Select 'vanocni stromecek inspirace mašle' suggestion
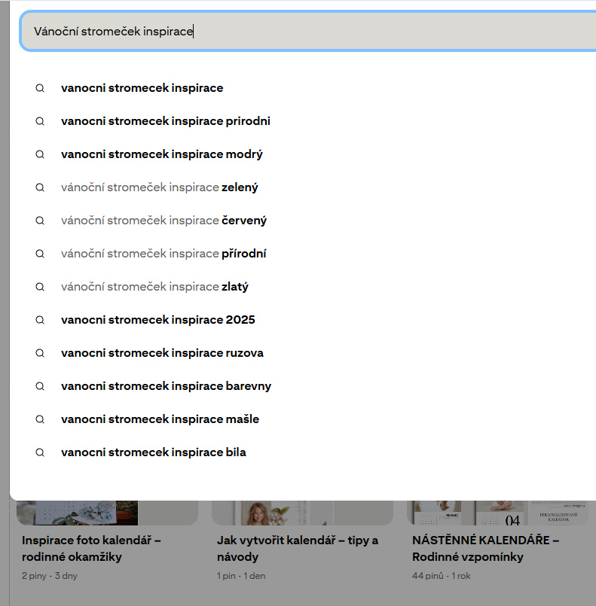The image size is (596, 606). pos(160,419)
